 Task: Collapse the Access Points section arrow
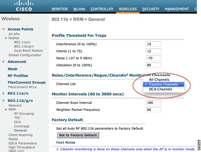[3, 29]
